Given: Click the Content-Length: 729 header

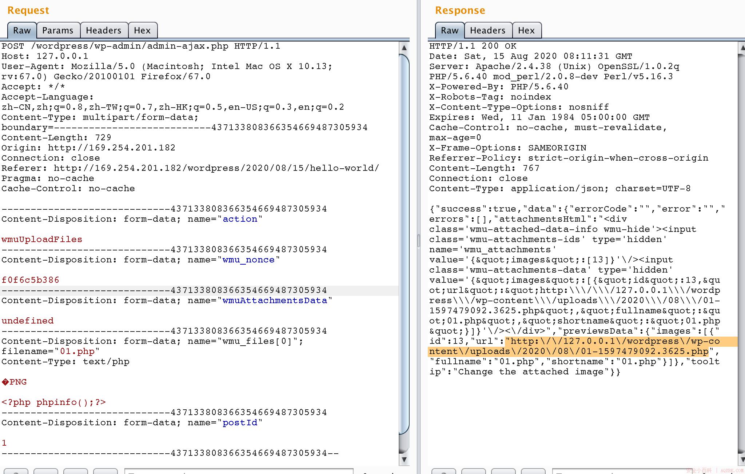Looking at the screenshot, I should pos(56,138).
